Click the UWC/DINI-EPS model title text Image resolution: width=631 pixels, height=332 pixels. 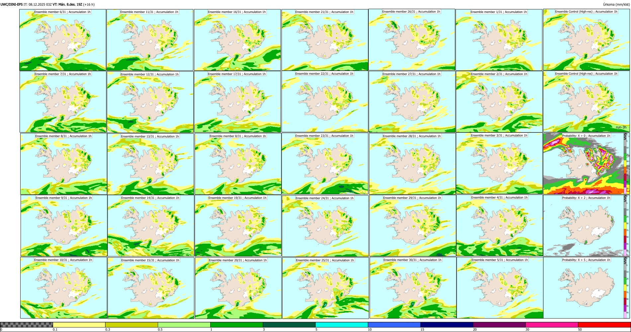12,4
